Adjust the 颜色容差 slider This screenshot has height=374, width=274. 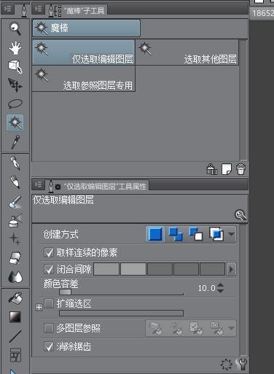[121, 292]
